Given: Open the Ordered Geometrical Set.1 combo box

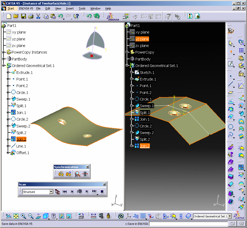Looking at the screenshot, I should pyautogui.click(x=230, y=216).
